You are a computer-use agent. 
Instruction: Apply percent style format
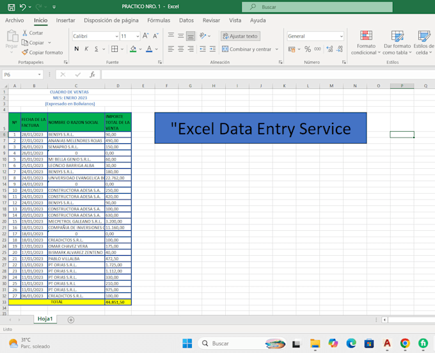coord(308,49)
